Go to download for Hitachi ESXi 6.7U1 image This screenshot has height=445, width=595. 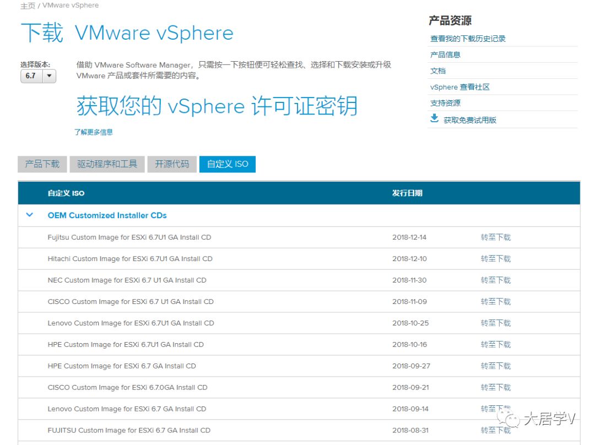[x=496, y=259]
